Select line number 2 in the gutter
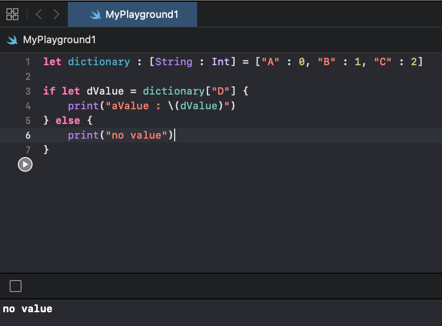 click(x=28, y=77)
